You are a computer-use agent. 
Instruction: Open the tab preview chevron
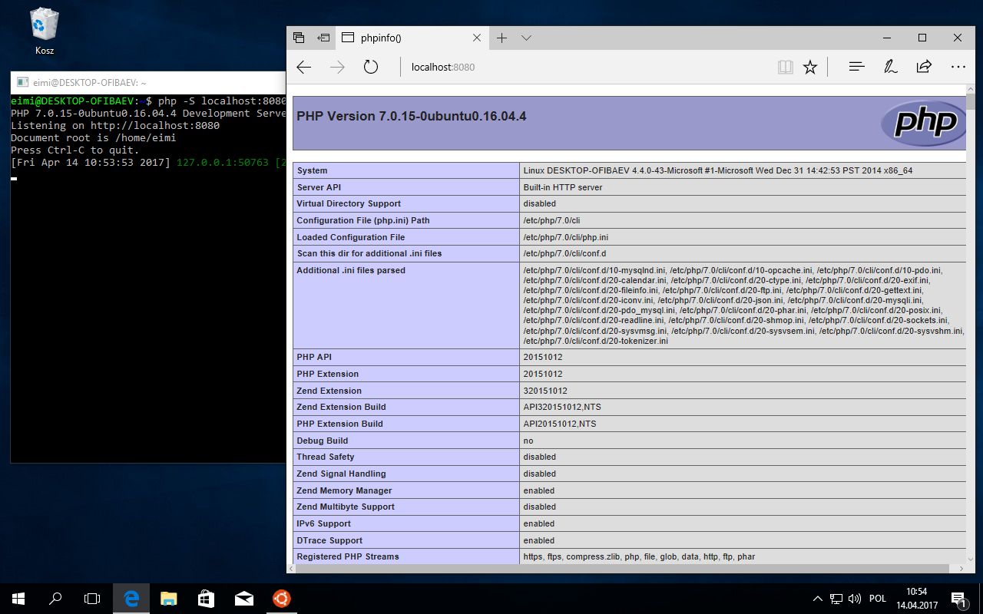click(x=526, y=37)
